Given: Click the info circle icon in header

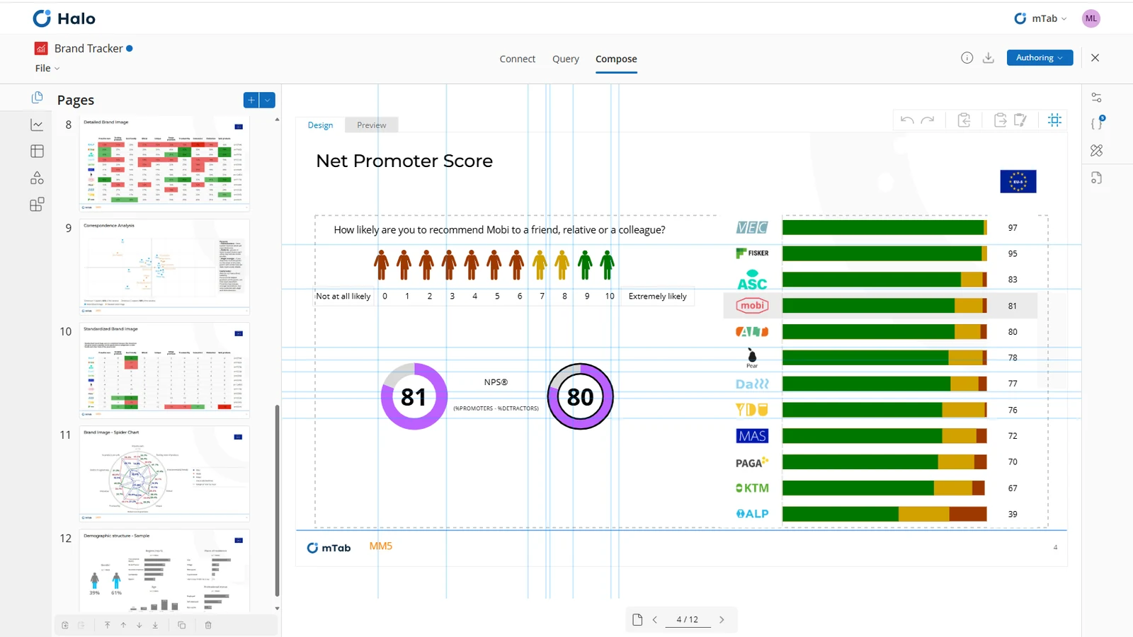Looking at the screenshot, I should click(967, 58).
